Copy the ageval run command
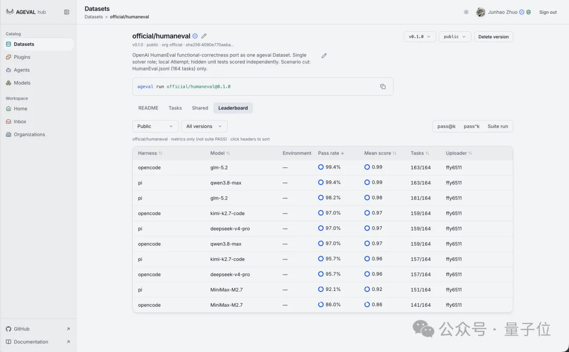 coord(383,87)
